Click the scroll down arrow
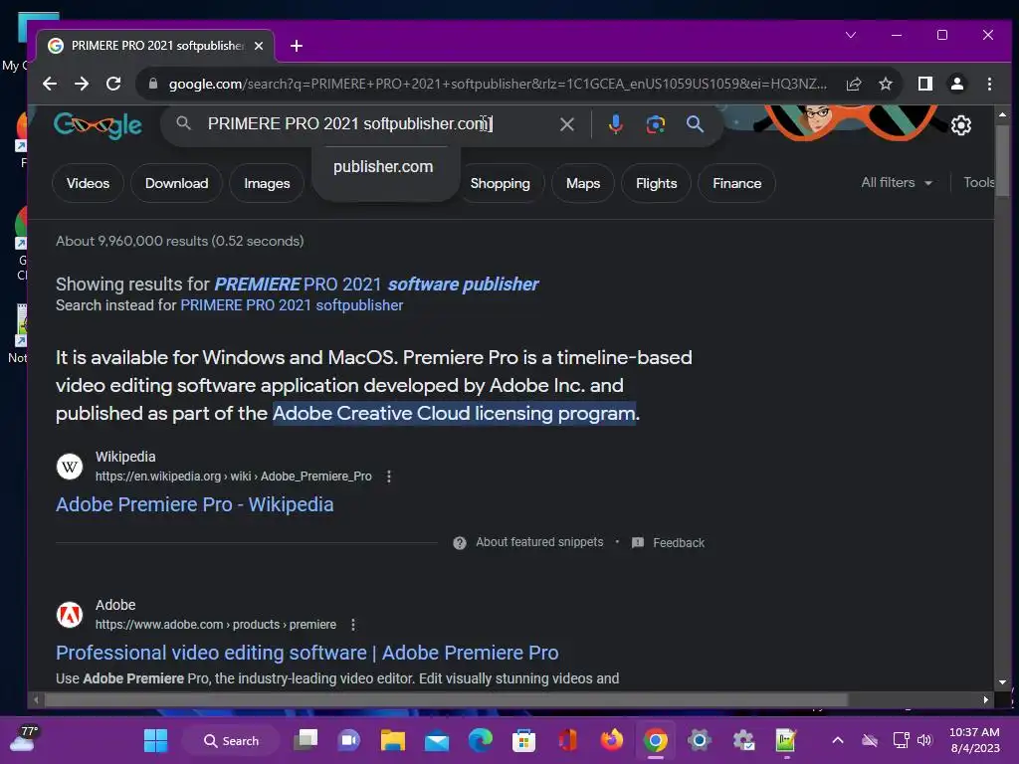The width and height of the screenshot is (1019, 764). tap(1002, 682)
